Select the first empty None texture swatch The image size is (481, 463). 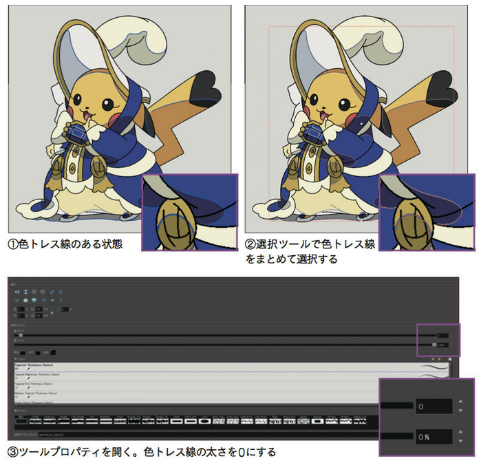click(21, 421)
